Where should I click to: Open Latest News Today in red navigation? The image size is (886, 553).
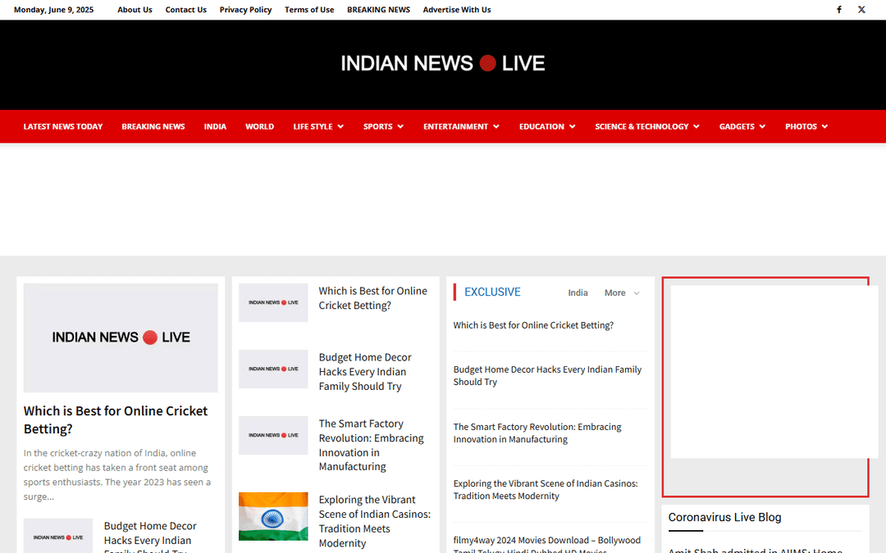click(62, 126)
